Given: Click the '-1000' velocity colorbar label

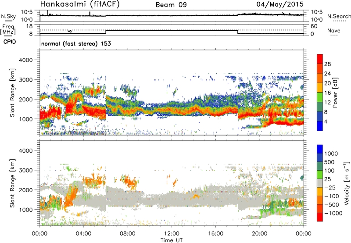Looking at the screenshot, I should click(x=333, y=213).
